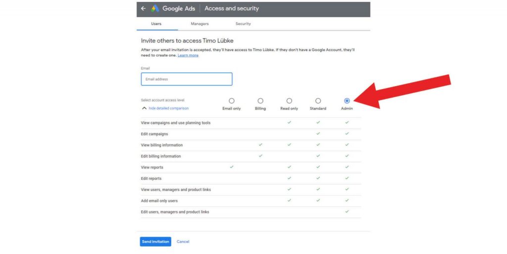
Task: Pick the Standard access level option
Action: pyautogui.click(x=318, y=101)
